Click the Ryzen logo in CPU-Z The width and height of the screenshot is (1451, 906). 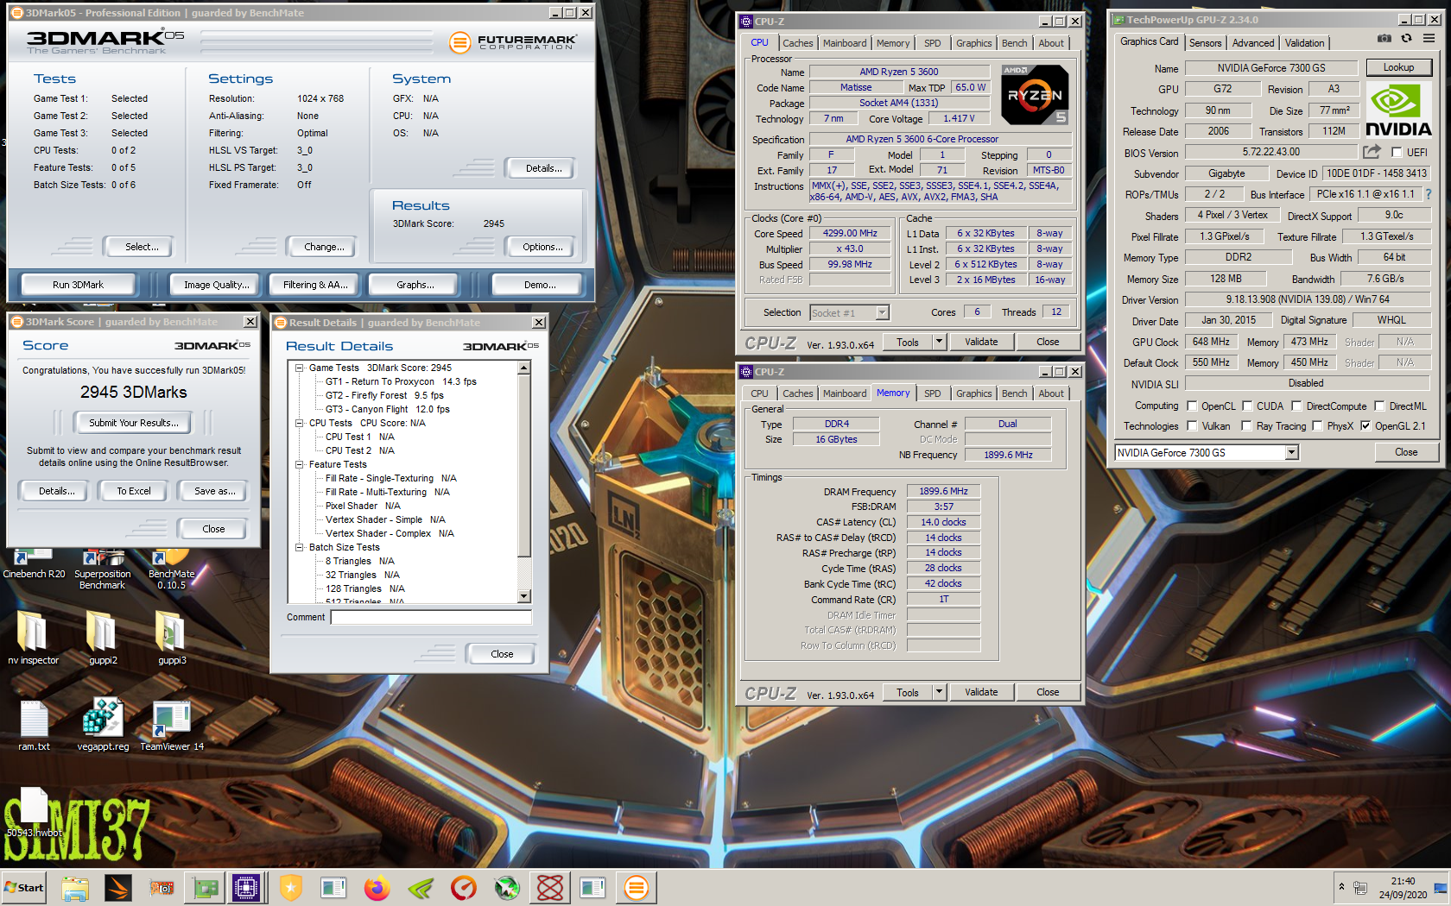1035,94
